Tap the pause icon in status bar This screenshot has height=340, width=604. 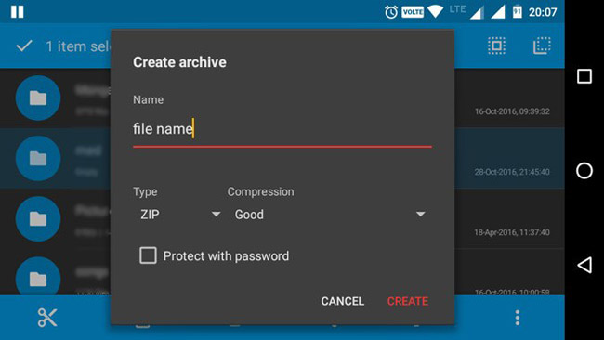coord(18,11)
